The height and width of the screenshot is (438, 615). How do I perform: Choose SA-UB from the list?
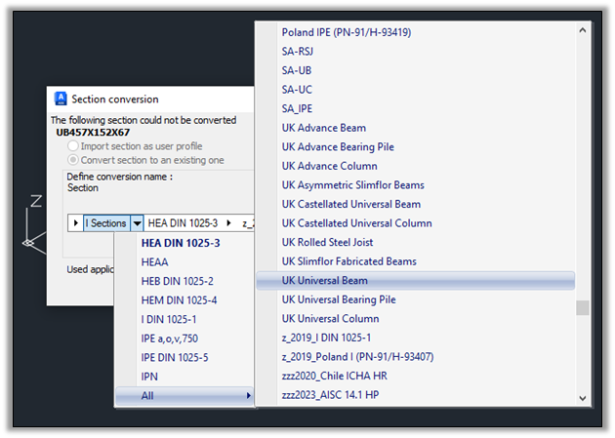click(415, 70)
